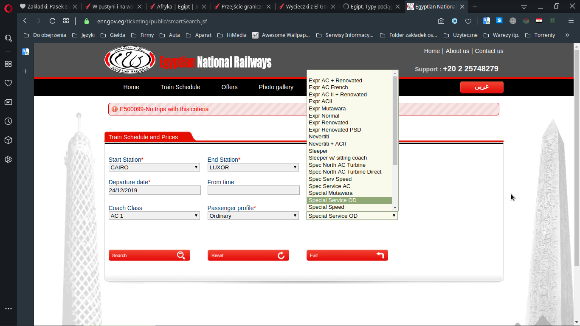580x326 pixels.
Task: Click the From time input field
Action: (x=253, y=190)
